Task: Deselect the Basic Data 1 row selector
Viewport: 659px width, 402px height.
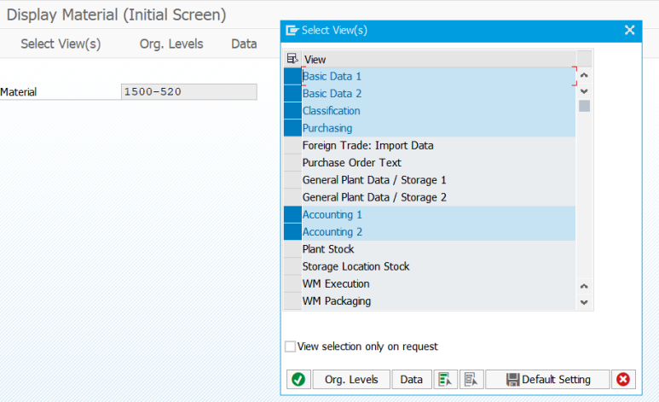Action: pyautogui.click(x=292, y=76)
